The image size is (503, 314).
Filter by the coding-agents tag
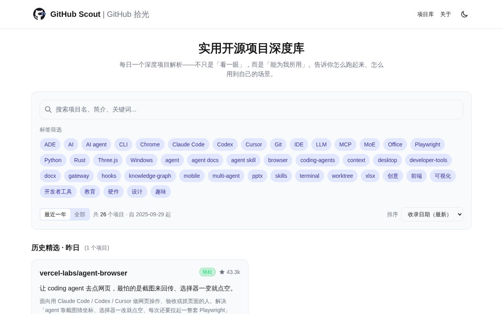(x=318, y=160)
